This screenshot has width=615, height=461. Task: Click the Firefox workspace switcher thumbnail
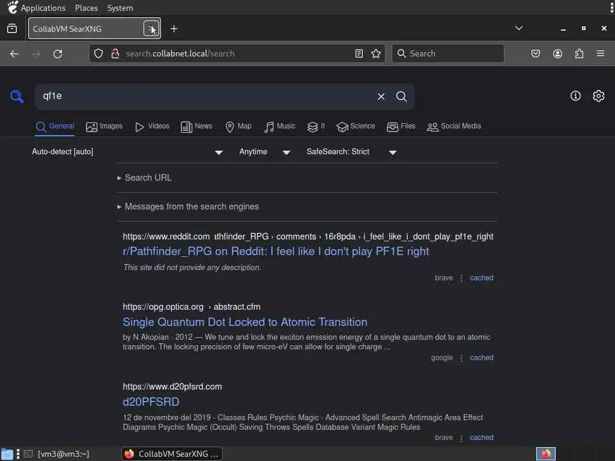(545, 454)
